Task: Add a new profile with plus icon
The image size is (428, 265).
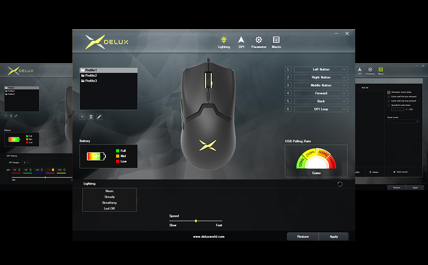Action: 82,117
